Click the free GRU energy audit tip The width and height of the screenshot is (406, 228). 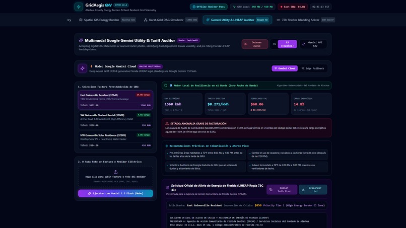(206, 167)
